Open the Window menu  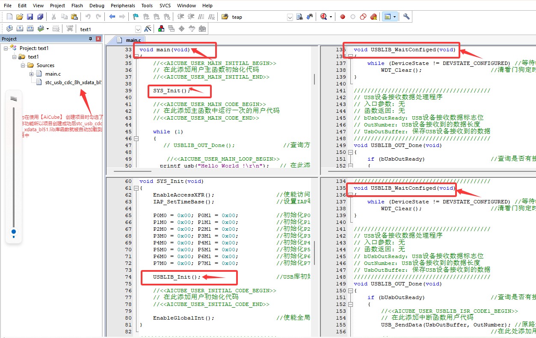187,6
